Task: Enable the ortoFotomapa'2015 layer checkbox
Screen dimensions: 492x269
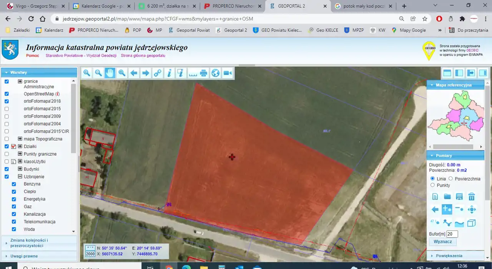Action: pos(7,109)
